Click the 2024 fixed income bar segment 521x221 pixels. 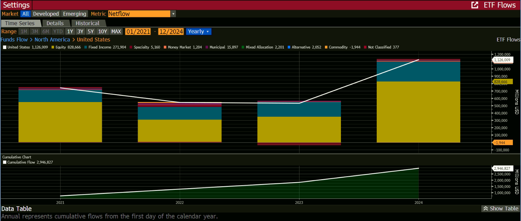click(419, 71)
